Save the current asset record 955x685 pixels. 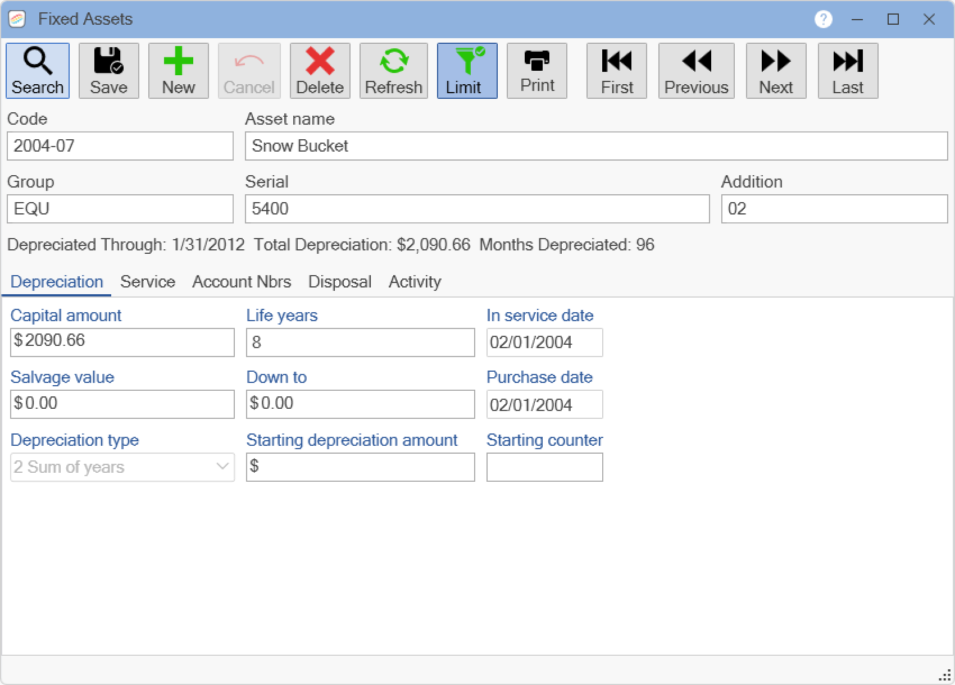coord(108,70)
